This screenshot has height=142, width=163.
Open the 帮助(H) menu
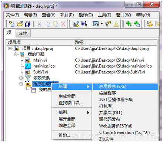click(143, 15)
